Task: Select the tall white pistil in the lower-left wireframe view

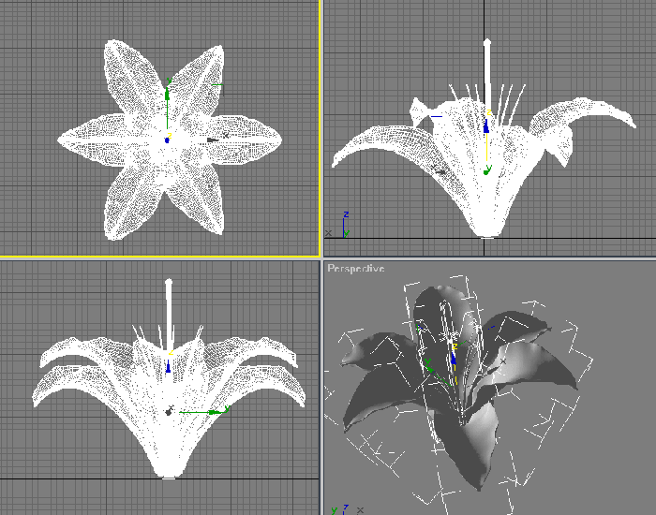Action: click(x=169, y=314)
